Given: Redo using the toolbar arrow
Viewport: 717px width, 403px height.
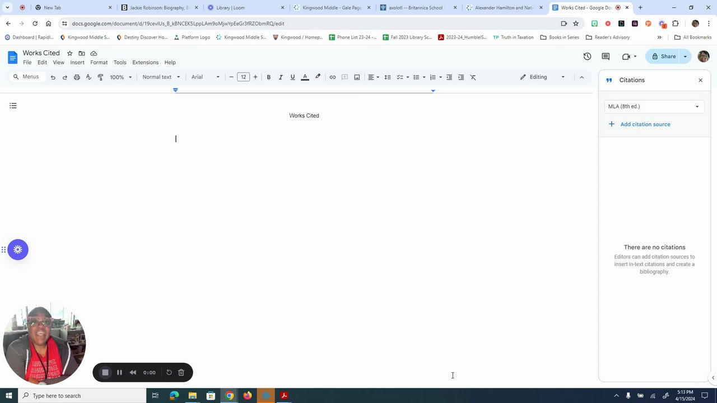Looking at the screenshot, I should (64, 77).
